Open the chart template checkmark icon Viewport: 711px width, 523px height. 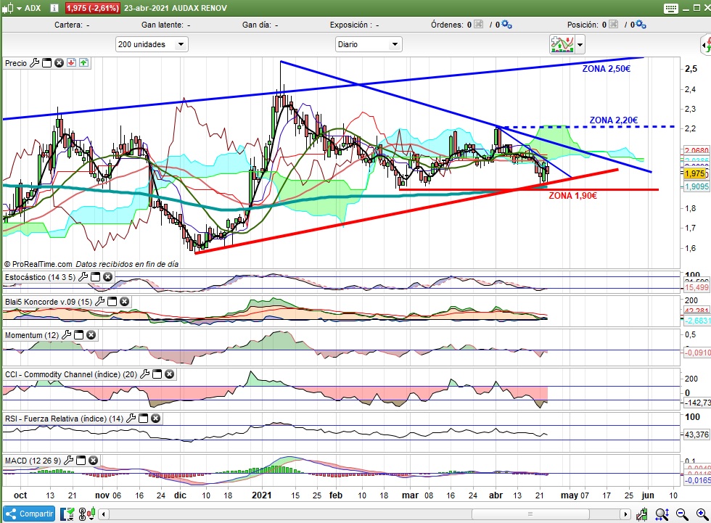tap(67, 514)
